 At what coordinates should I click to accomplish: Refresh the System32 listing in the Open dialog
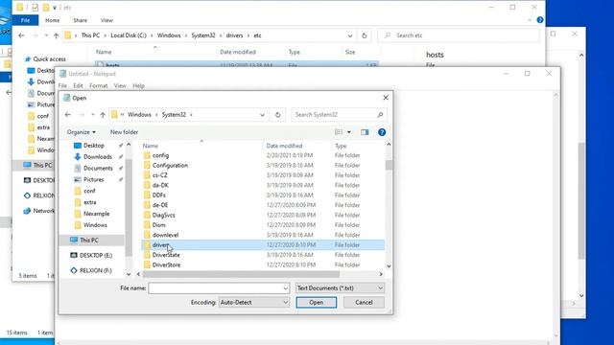pyautogui.click(x=277, y=115)
